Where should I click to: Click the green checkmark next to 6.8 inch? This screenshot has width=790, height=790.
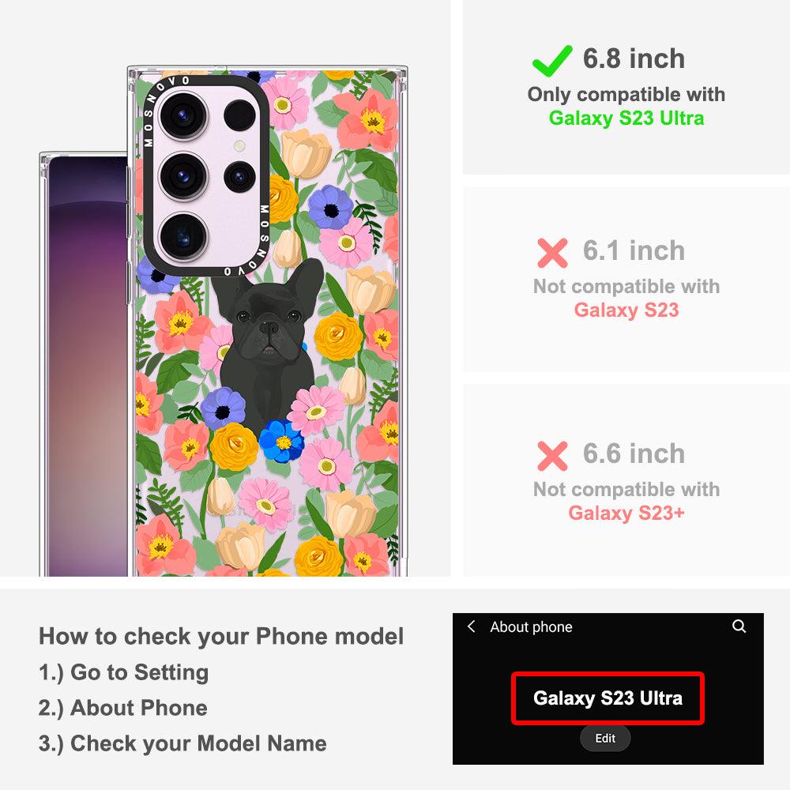coord(552,61)
